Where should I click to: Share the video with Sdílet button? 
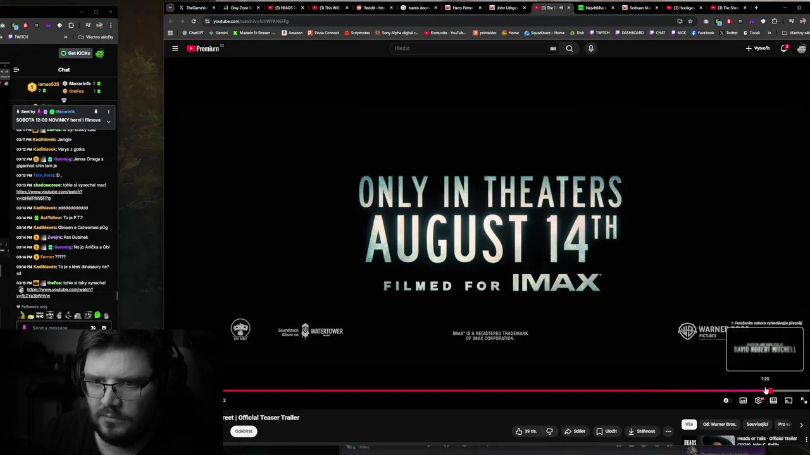tap(575, 431)
